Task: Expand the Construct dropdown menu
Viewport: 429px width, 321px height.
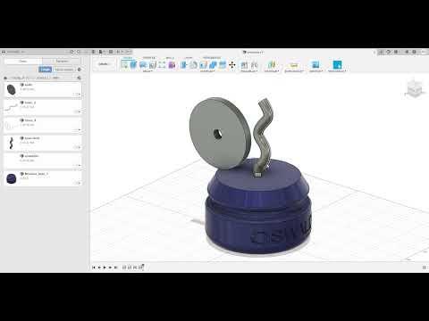Action: pyautogui.click(x=272, y=71)
